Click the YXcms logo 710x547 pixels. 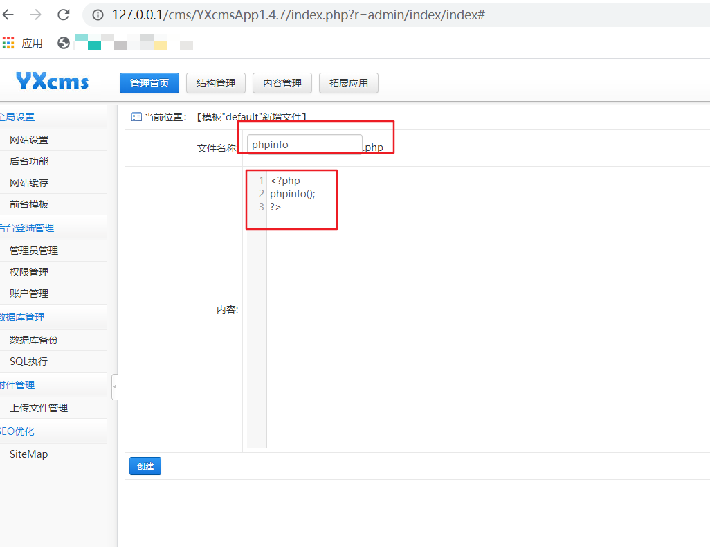point(53,82)
